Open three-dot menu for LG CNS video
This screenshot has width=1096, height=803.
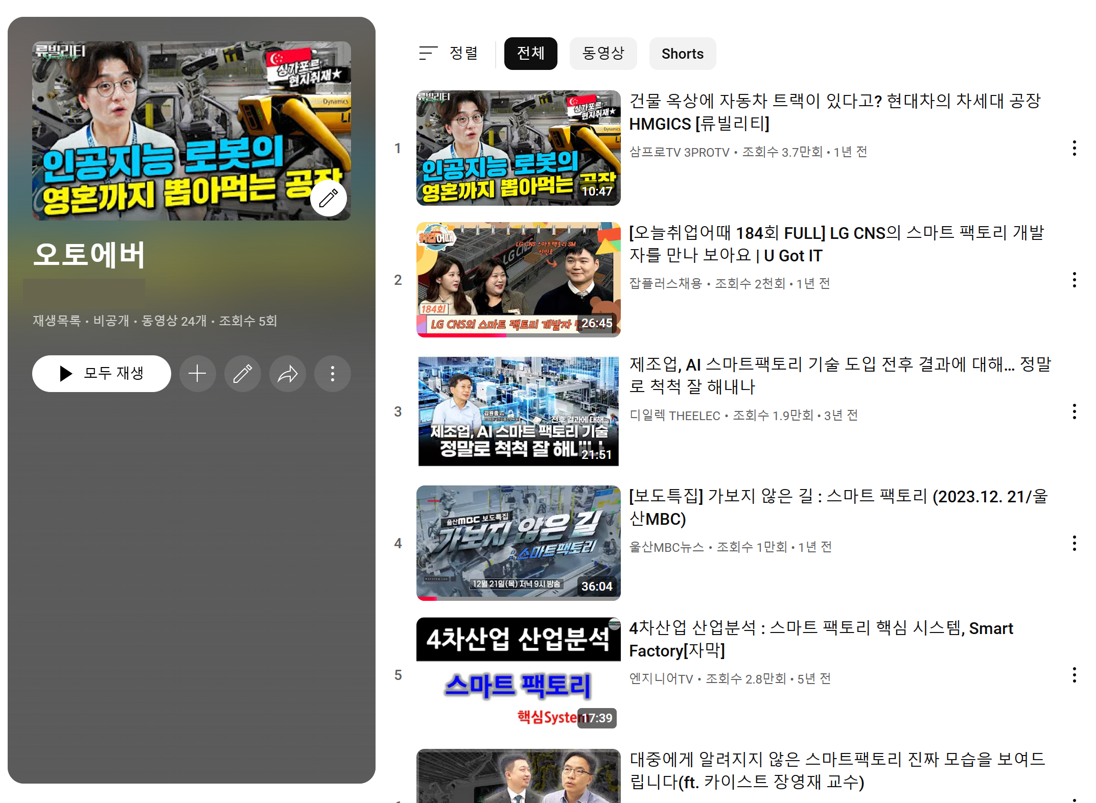1075,280
